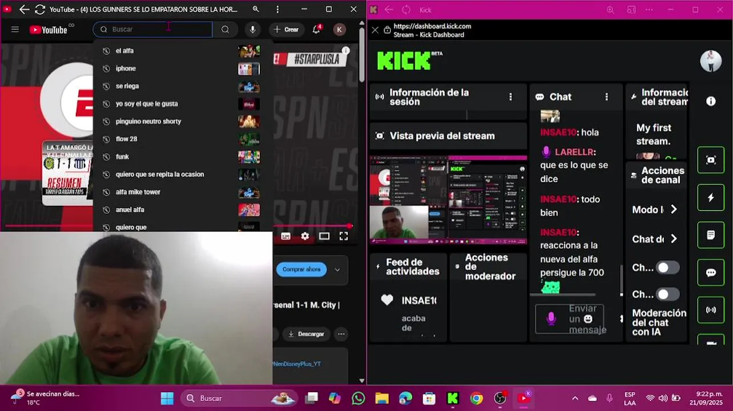Viewport: 733px width, 411px height.
Task: Open the Kick app from the taskbar
Action: [453, 398]
